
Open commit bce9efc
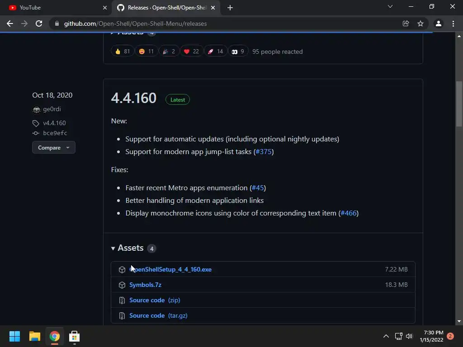click(55, 133)
